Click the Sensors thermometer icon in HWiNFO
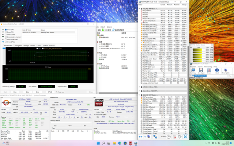The width and height of the screenshot is (234, 146). (x=209, y=70)
